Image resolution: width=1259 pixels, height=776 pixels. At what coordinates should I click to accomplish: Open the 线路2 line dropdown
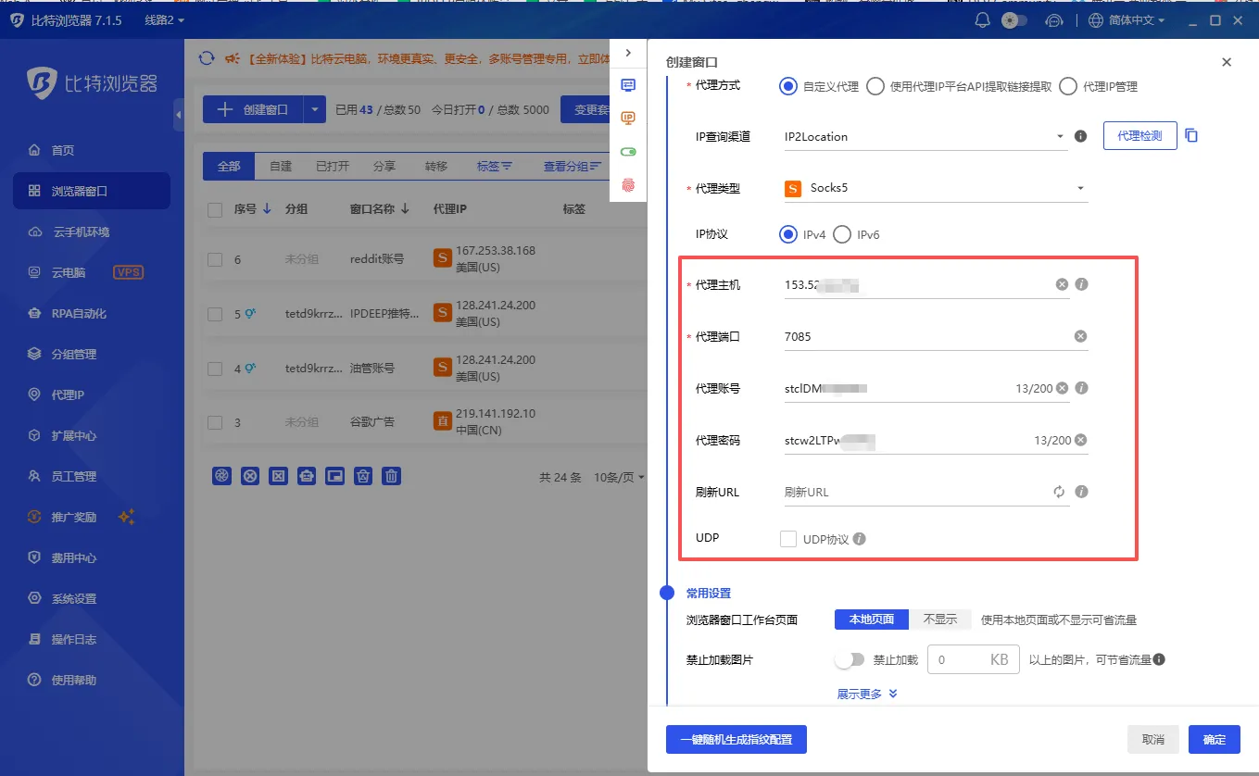165,20
